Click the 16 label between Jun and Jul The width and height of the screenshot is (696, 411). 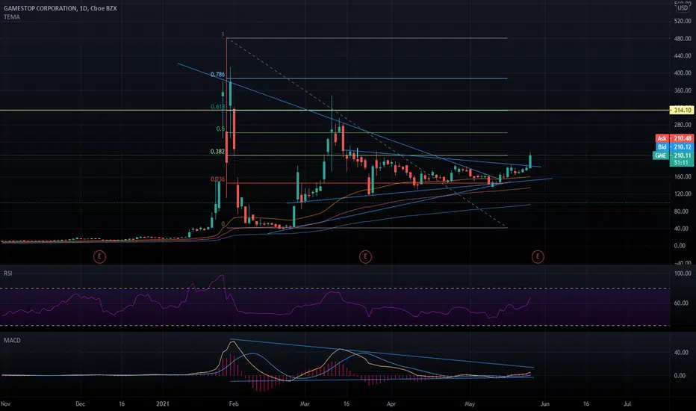pos(586,404)
